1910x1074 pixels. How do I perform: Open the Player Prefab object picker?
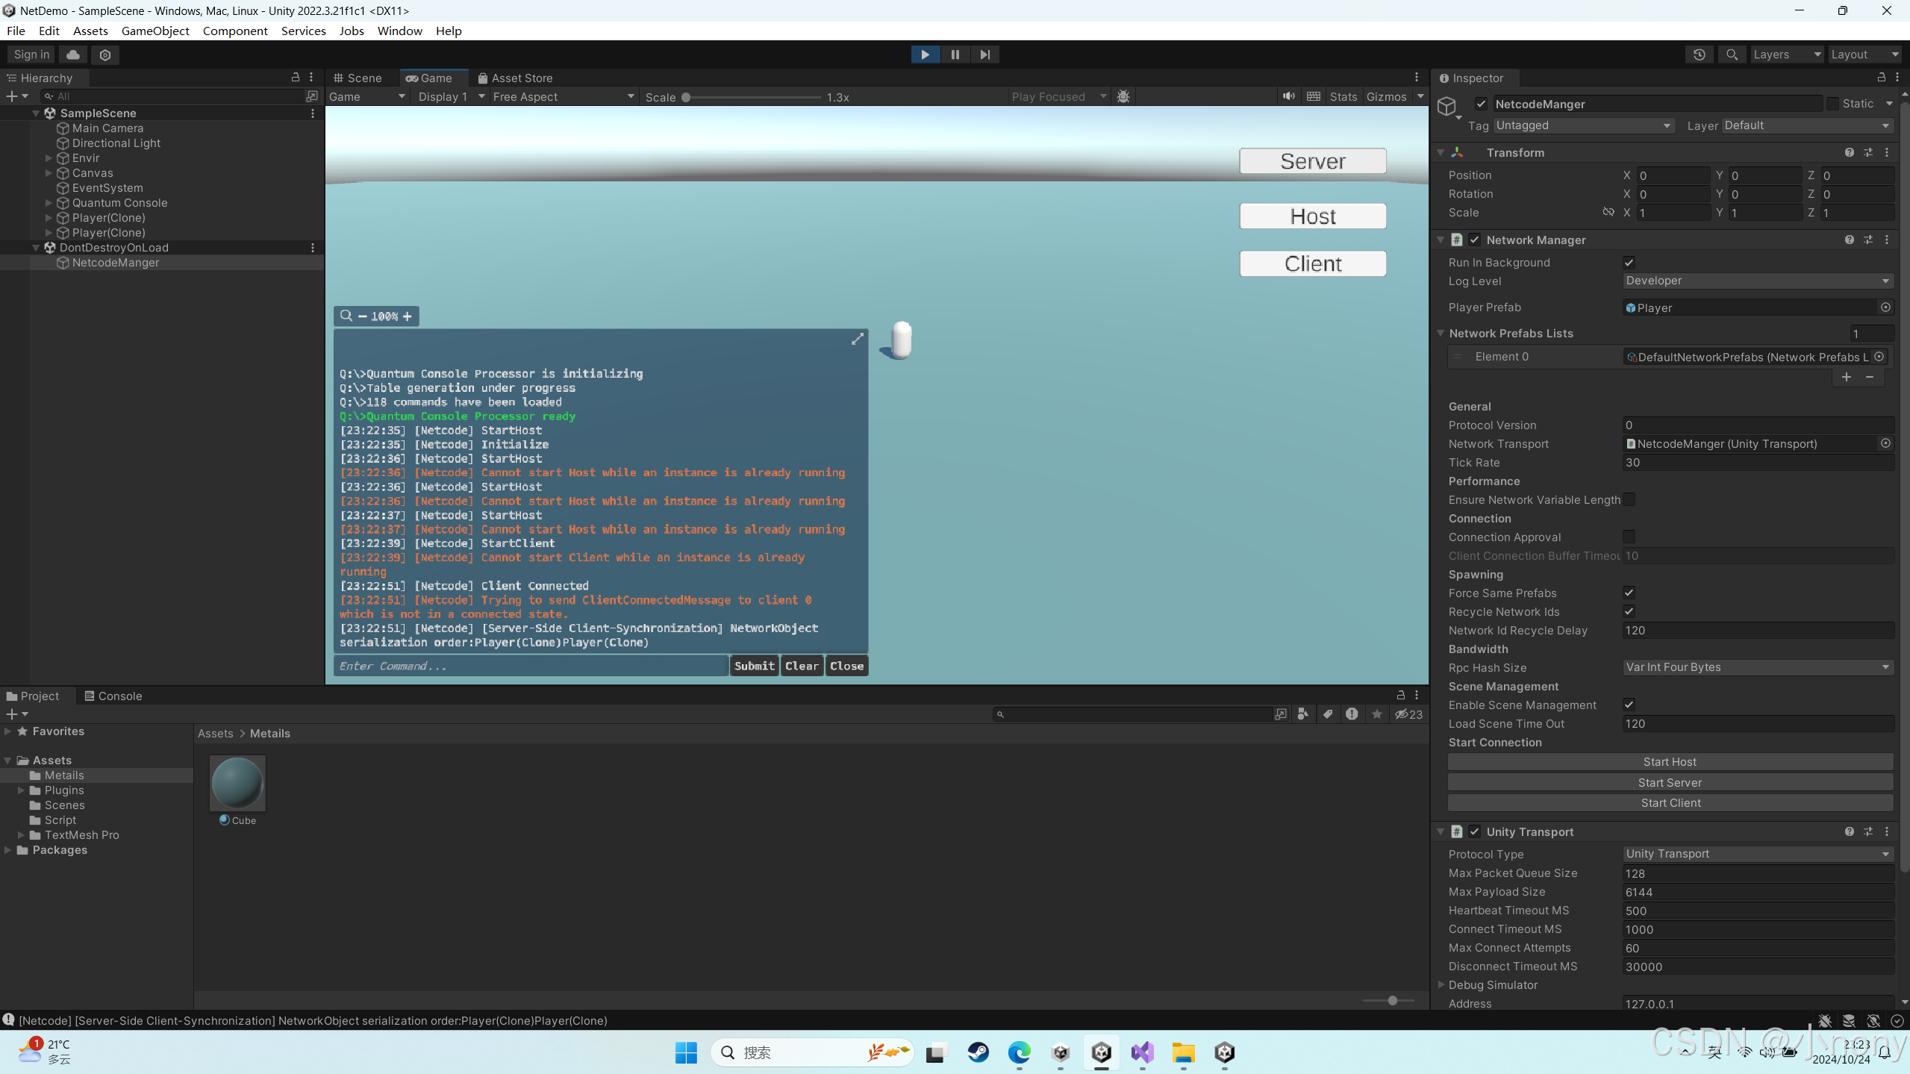tap(1885, 307)
